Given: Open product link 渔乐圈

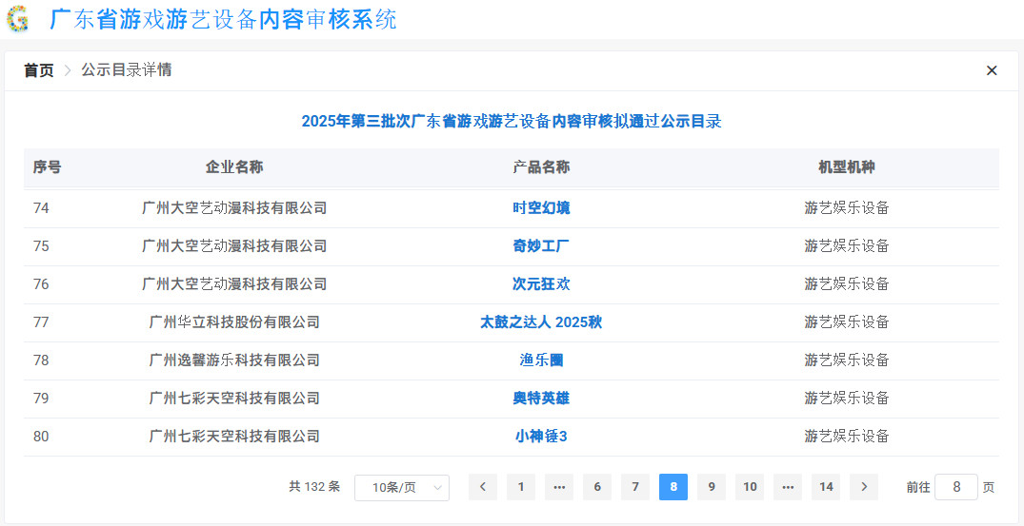Looking at the screenshot, I should [541, 360].
